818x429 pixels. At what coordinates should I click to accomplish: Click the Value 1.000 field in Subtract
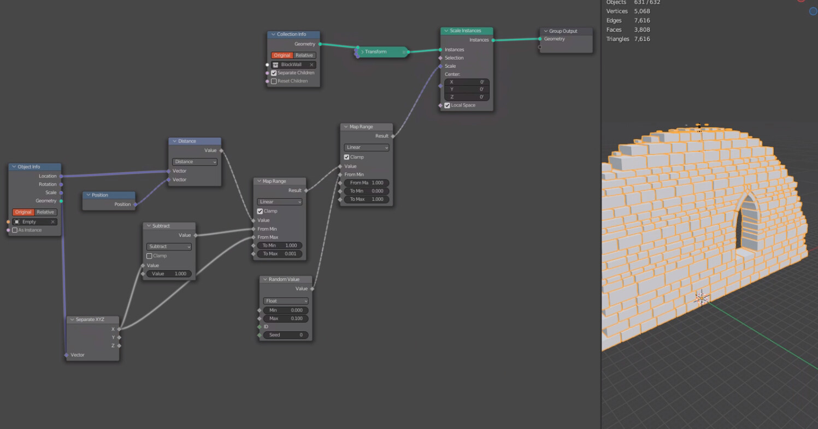click(x=169, y=274)
